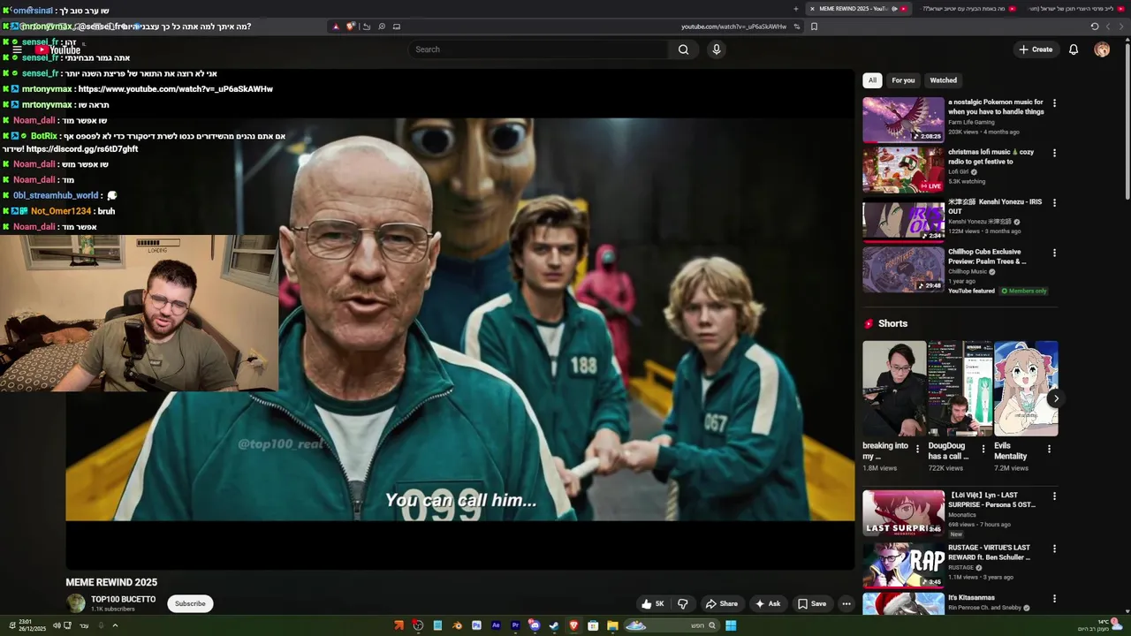Open File Explorer from taskbar
The height and width of the screenshot is (636, 1131).
tap(612, 625)
